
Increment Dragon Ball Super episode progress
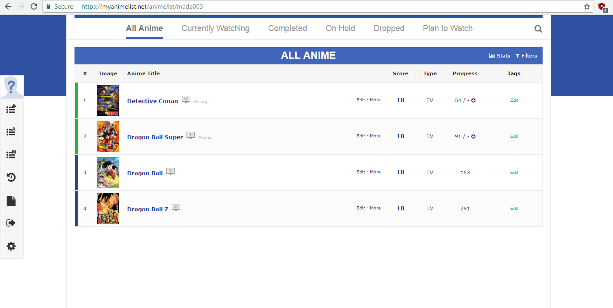pos(473,136)
